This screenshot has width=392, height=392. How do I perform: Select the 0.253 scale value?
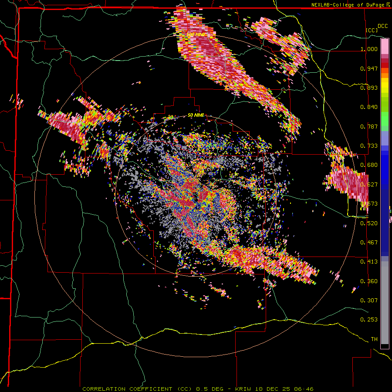point(369,320)
